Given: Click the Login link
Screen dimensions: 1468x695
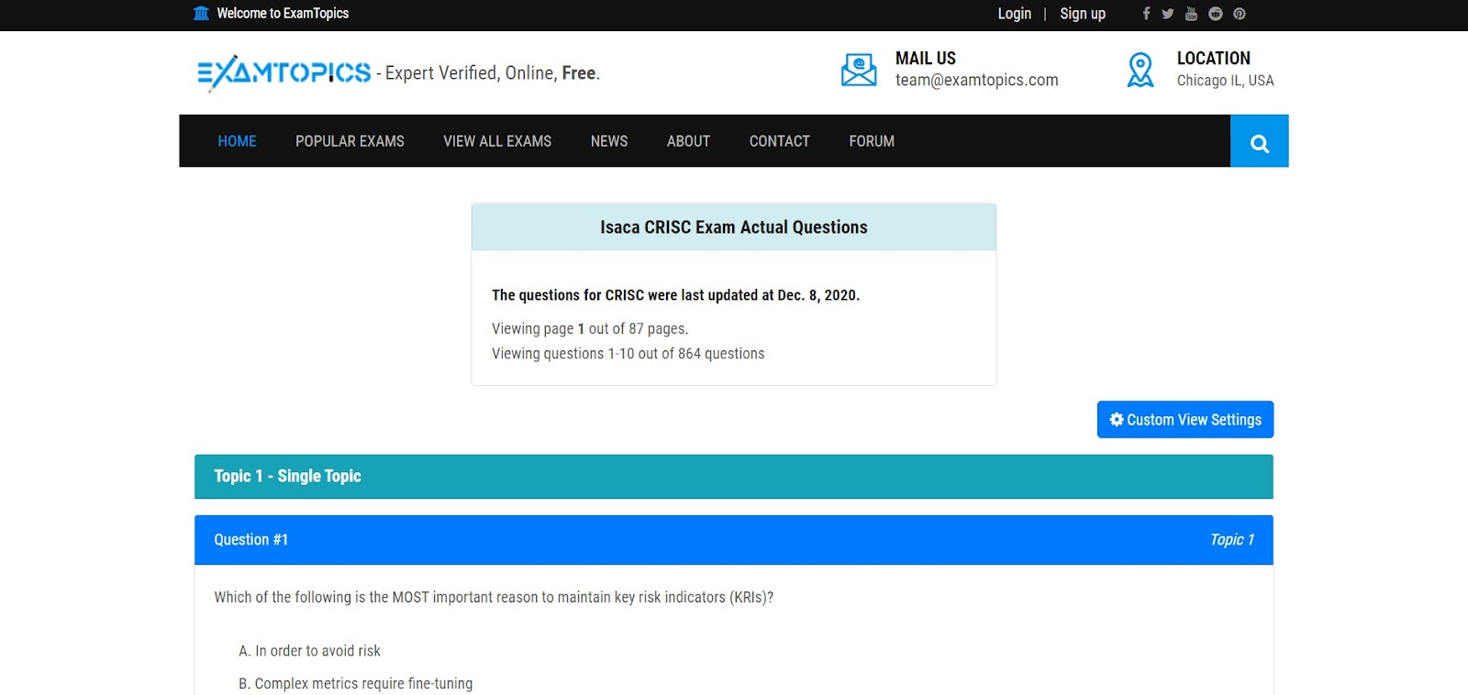Looking at the screenshot, I should tap(1015, 14).
